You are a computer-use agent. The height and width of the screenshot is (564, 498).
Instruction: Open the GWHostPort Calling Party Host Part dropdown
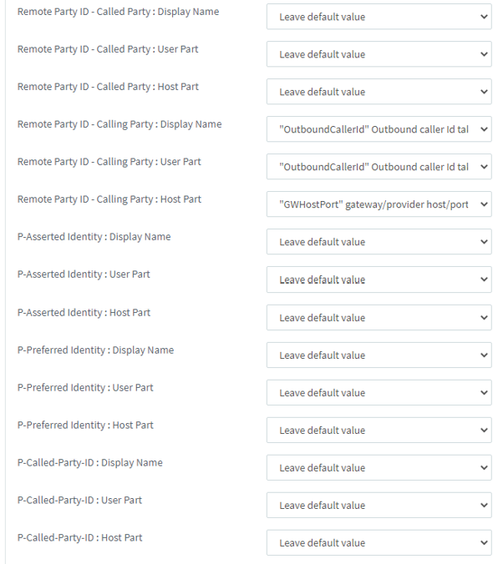379,204
